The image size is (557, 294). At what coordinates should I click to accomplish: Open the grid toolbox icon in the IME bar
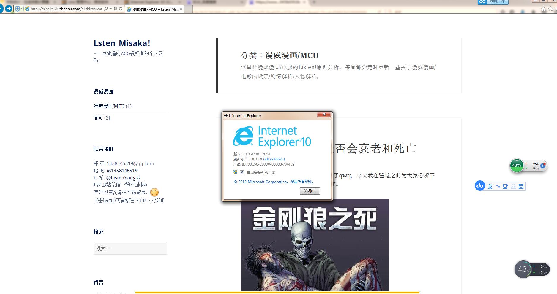[x=521, y=186]
